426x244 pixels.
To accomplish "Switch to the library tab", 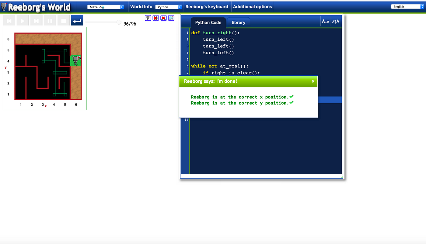I will [238, 22].
